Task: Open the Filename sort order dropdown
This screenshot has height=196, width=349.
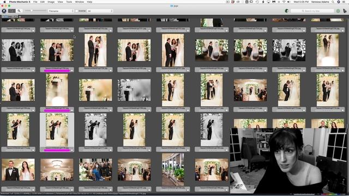Action: 61,11
